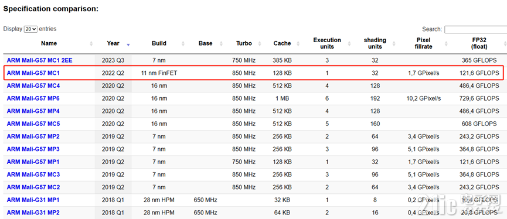Screen dimensions: 507x219
Task: Sort by Year using blue arrow
Action: [x=128, y=45]
